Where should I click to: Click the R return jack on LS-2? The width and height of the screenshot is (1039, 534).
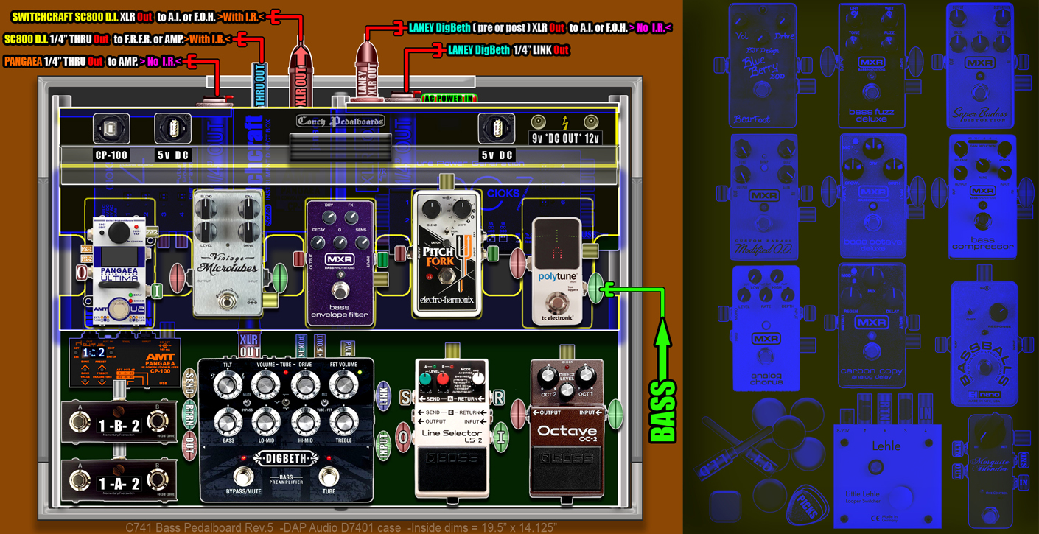(x=499, y=398)
